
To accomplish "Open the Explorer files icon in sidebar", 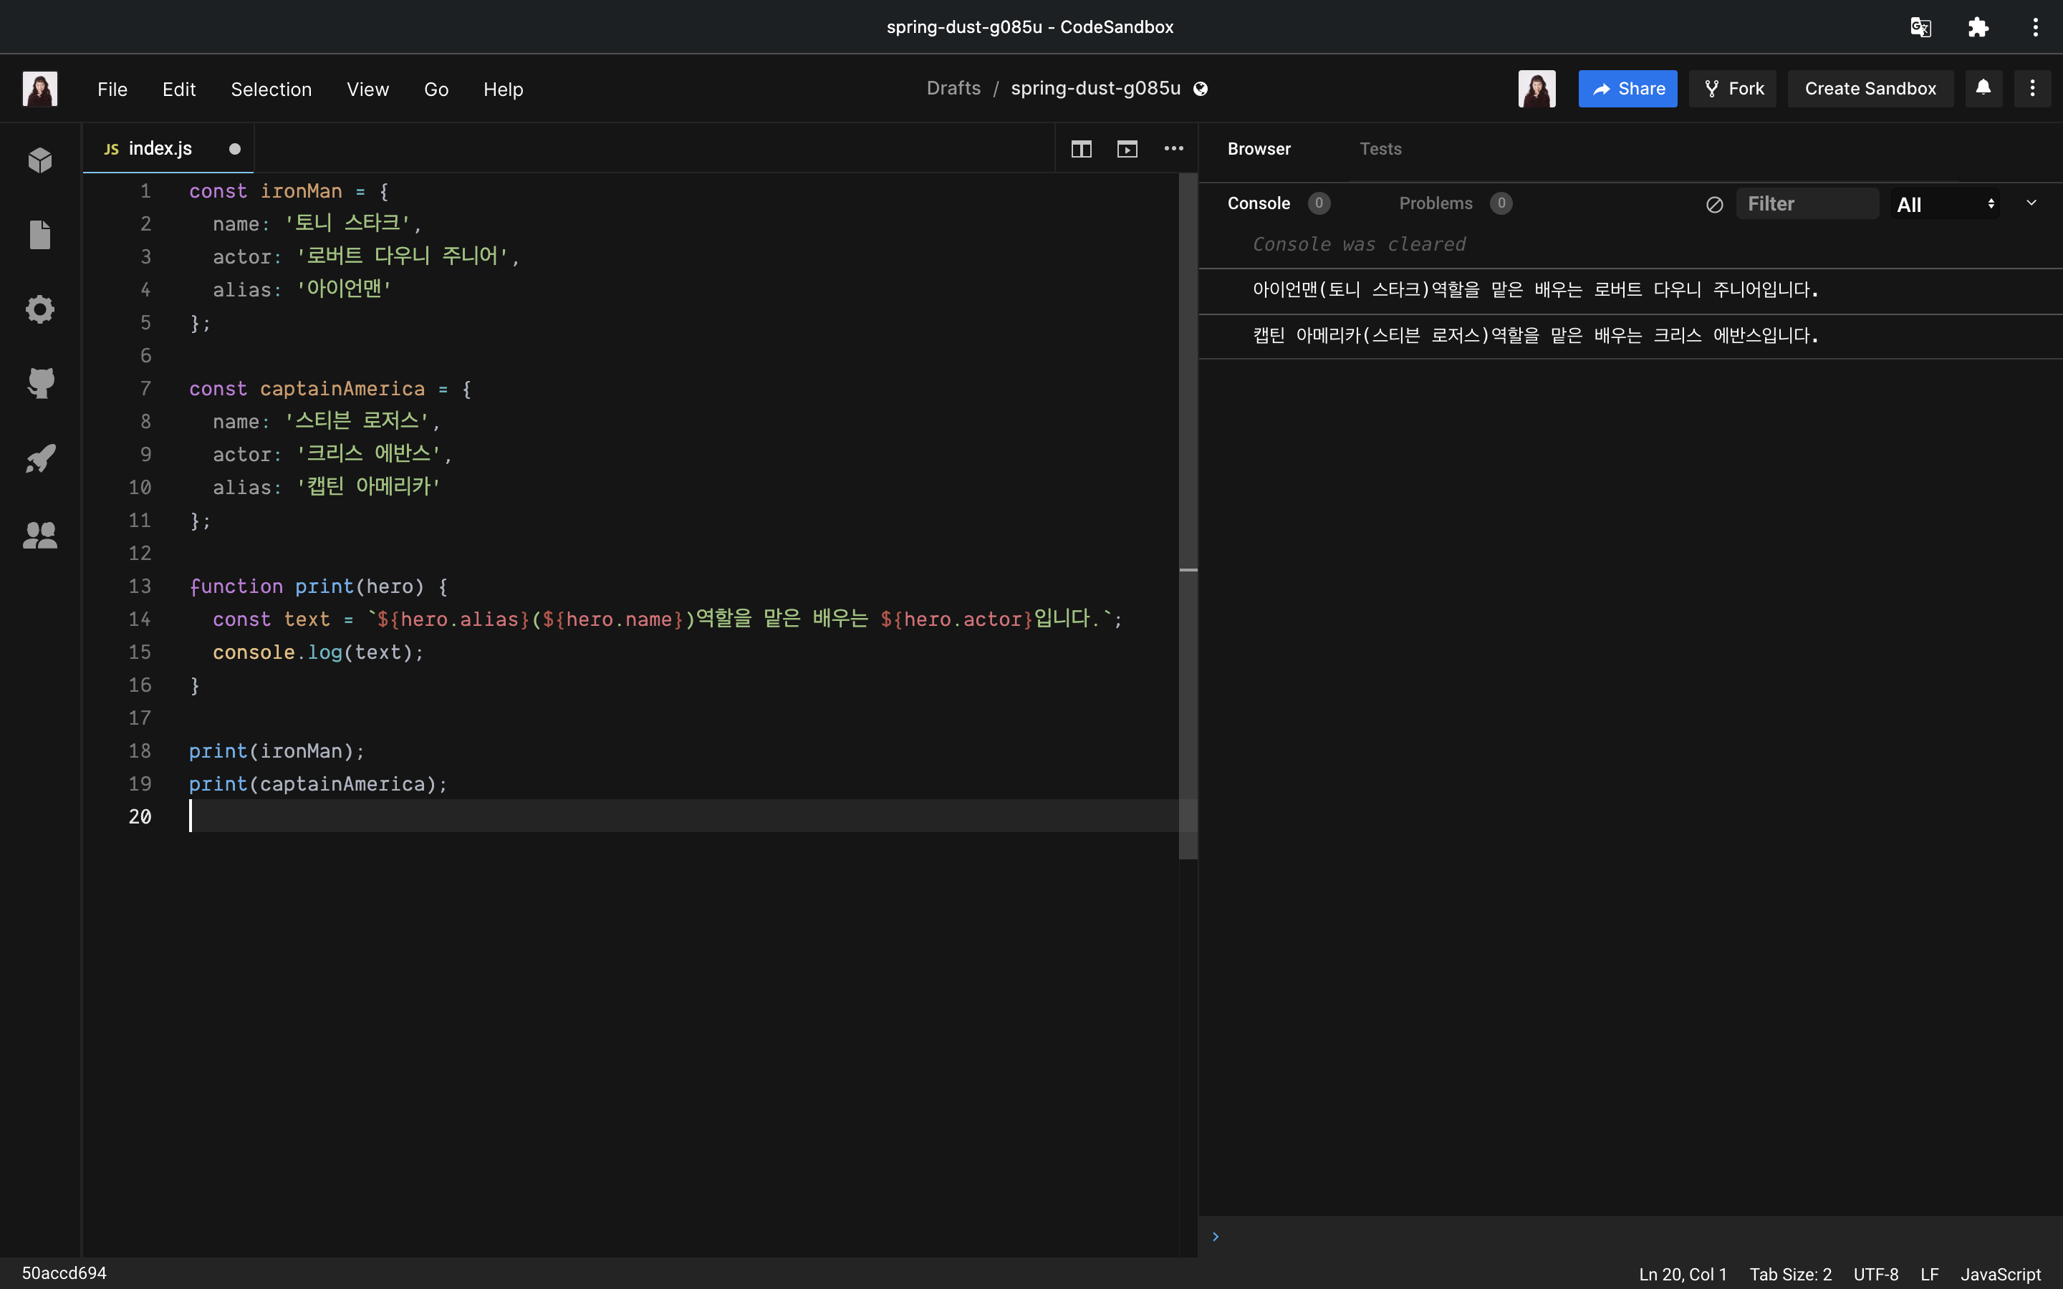I will point(40,234).
